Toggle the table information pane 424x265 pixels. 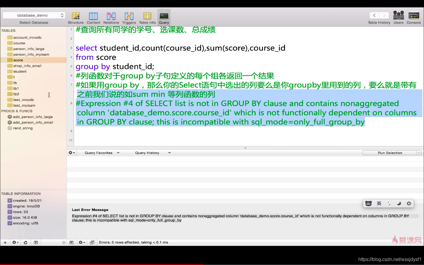36,243
